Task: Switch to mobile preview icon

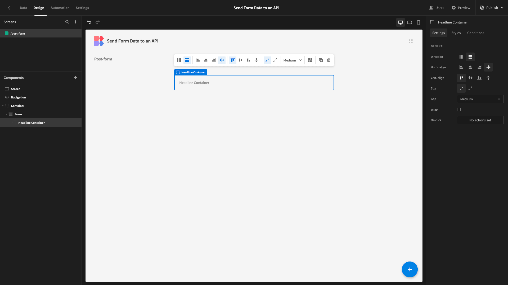Action: pos(419,22)
